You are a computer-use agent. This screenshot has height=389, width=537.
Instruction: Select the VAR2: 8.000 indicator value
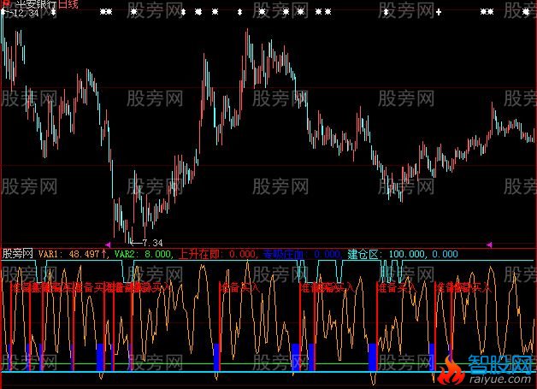[x=143, y=254]
